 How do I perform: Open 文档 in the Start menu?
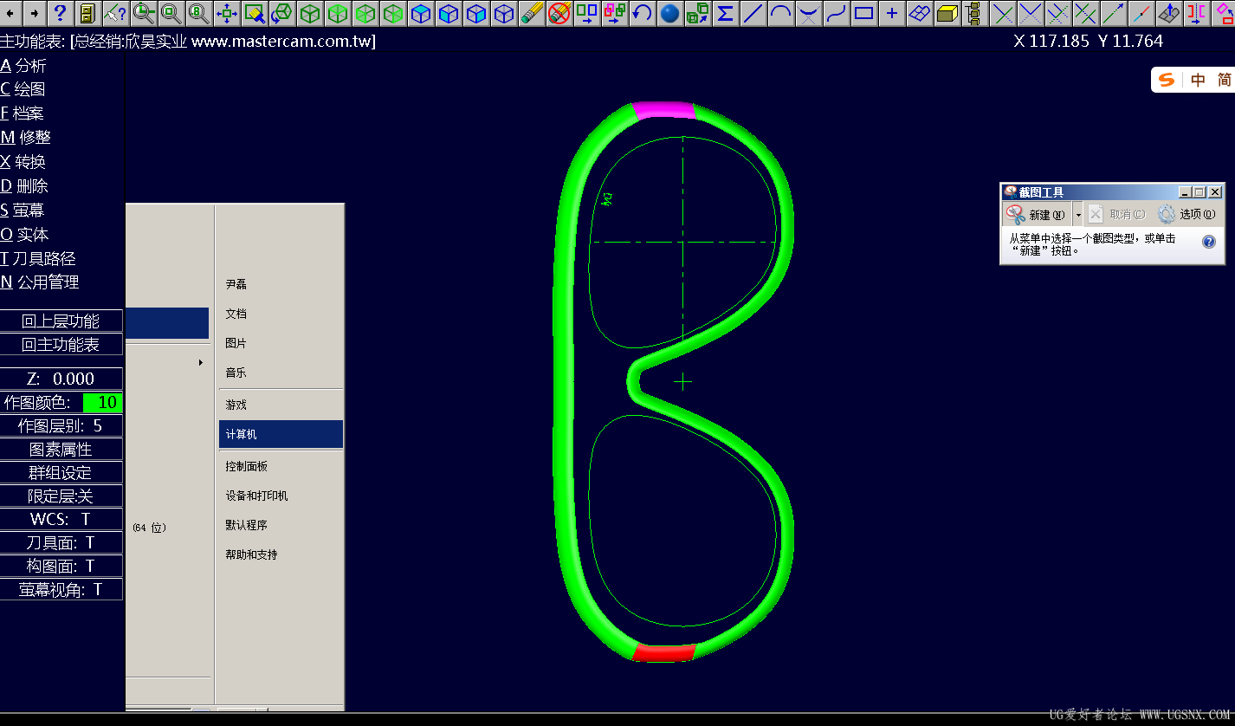pyautogui.click(x=281, y=314)
